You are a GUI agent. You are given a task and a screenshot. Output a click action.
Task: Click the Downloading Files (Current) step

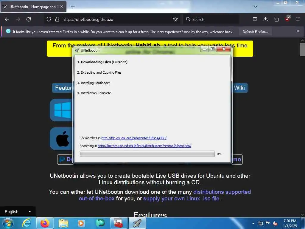click(102, 62)
